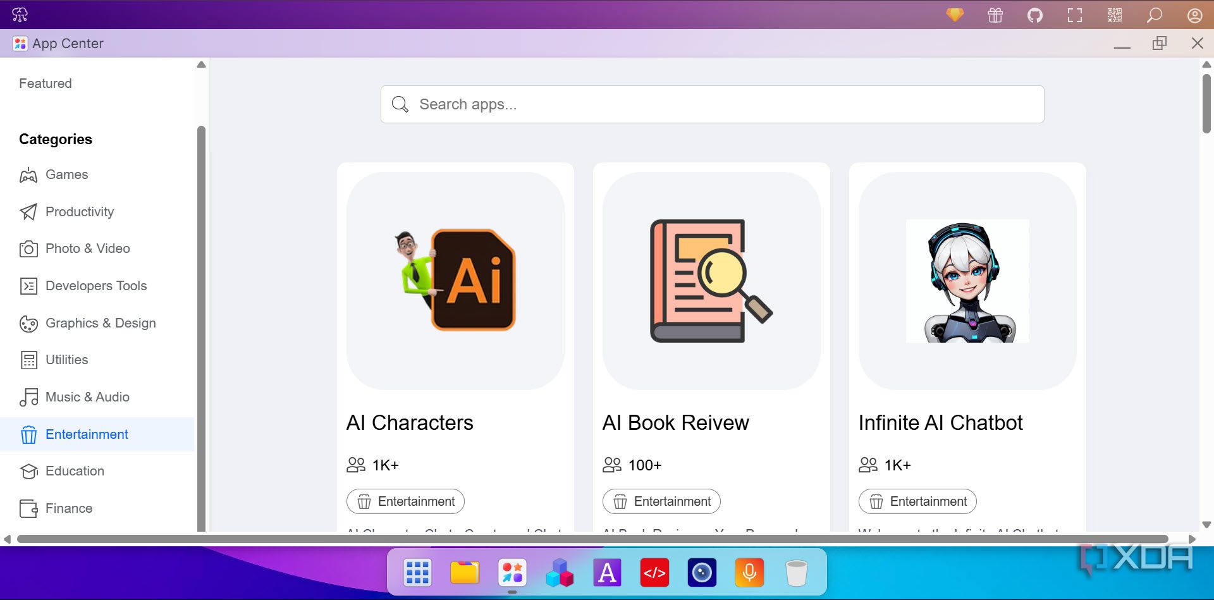Click the Finance wallet icon
Viewport: 1214px width, 600px height.
coord(28,508)
